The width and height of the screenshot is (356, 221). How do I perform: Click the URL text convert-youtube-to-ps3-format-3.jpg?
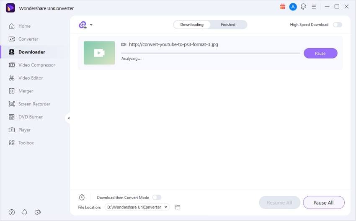click(x=173, y=44)
